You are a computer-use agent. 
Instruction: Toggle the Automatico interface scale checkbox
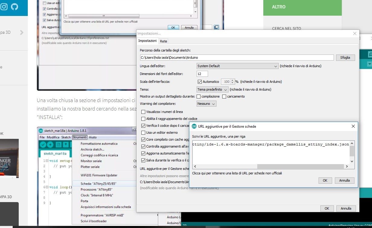pos(200,82)
